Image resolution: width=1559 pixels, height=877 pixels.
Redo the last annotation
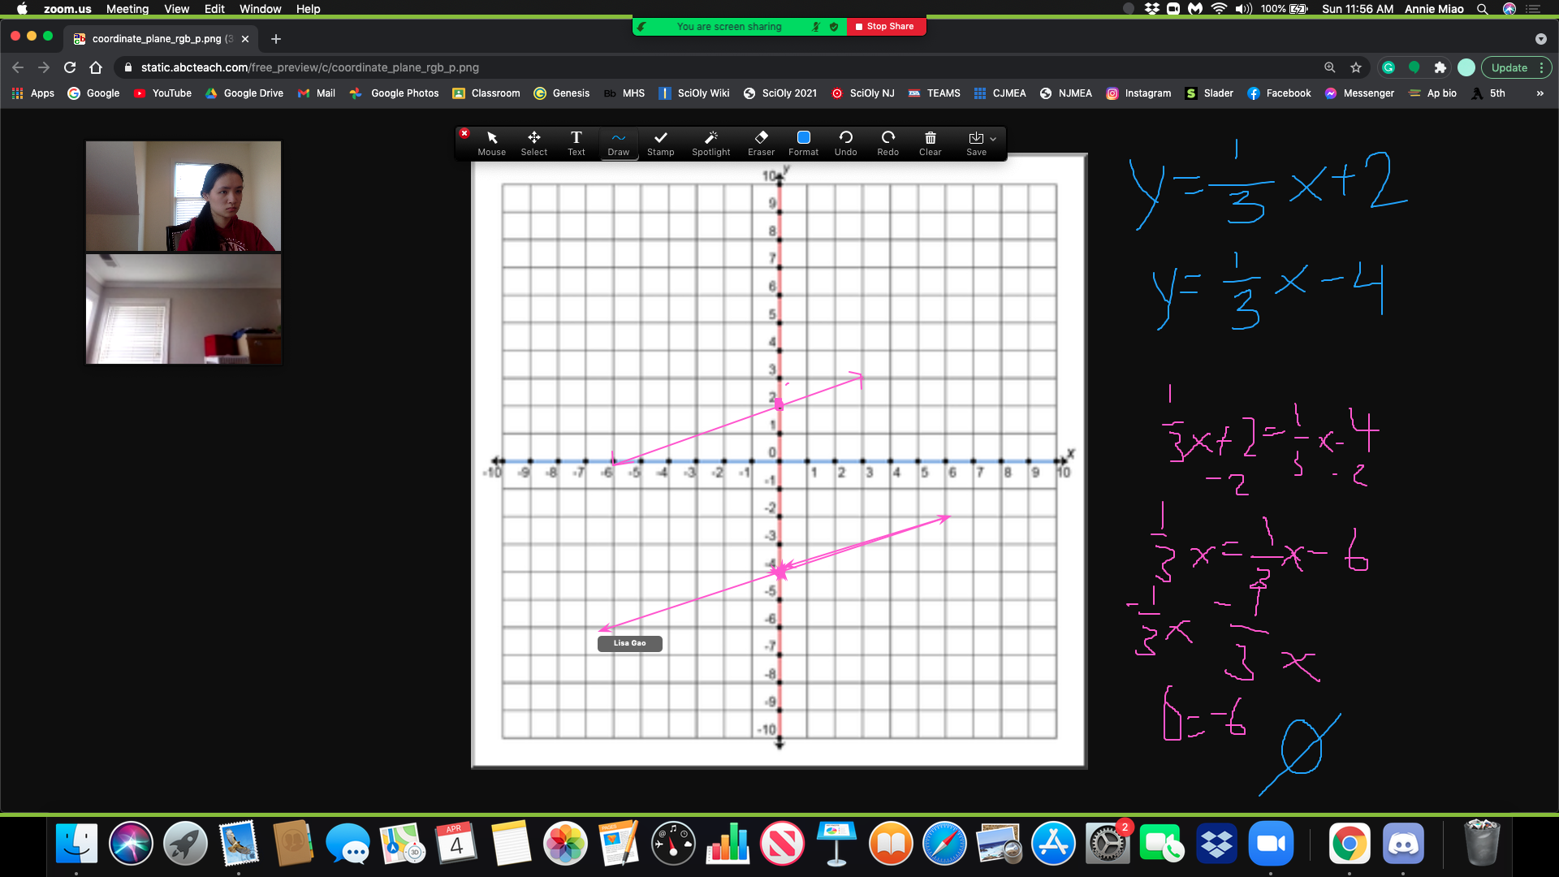[887, 143]
